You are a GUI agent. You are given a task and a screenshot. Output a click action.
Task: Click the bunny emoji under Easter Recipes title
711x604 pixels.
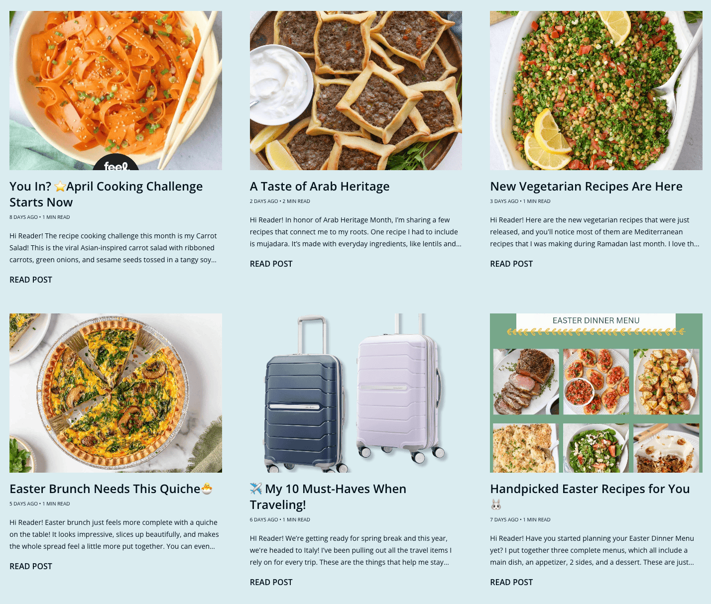pyautogui.click(x=496, y=505)
